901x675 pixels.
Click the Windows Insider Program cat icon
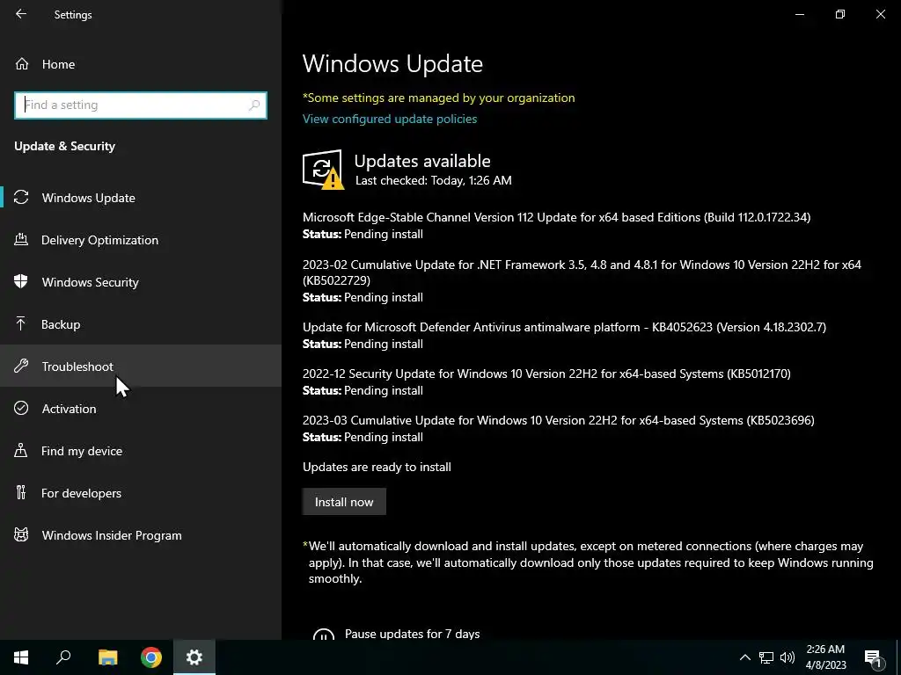[21, 535]
